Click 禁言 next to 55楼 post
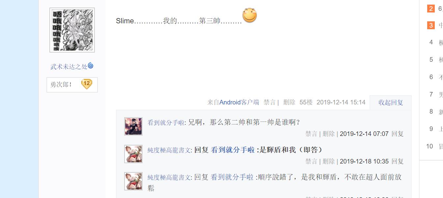The width and height of the screenshot is (443, 198). (x=269, y=102)
